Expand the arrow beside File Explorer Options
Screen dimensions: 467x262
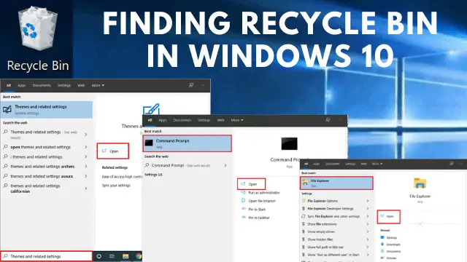368,201
